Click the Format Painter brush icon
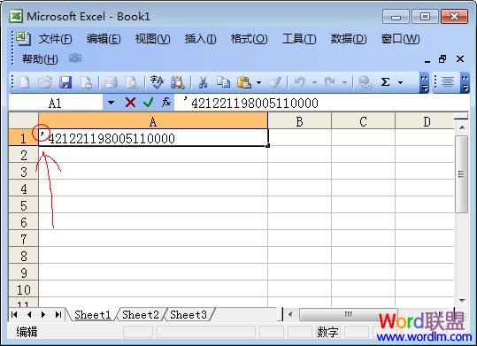477x346 pixels. click(275, 82)
